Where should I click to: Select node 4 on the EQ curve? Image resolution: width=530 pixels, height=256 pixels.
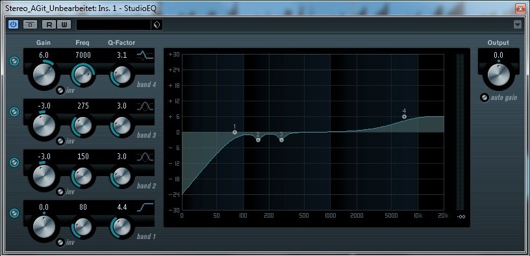pos(404,117)
